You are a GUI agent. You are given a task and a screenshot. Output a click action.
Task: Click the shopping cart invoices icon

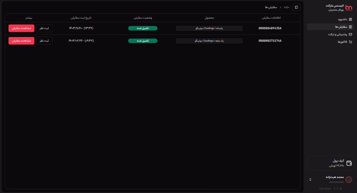(350, 42)
